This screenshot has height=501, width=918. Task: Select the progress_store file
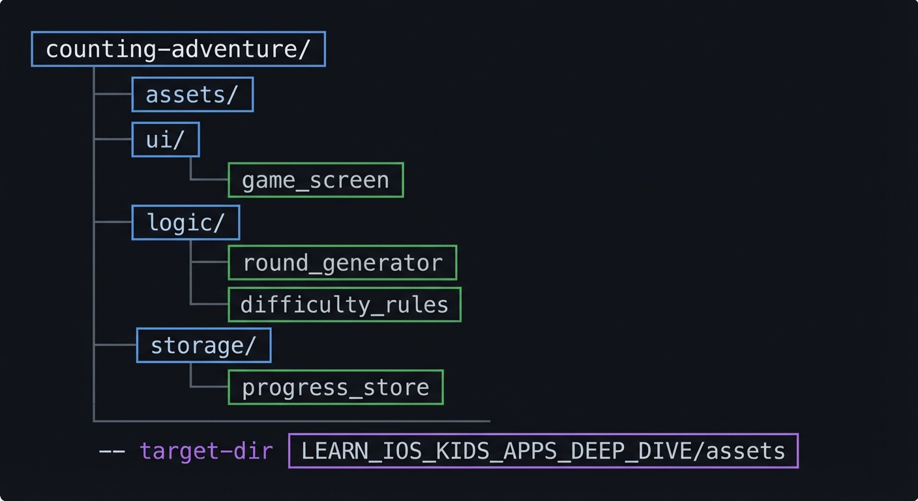point(335,387)
